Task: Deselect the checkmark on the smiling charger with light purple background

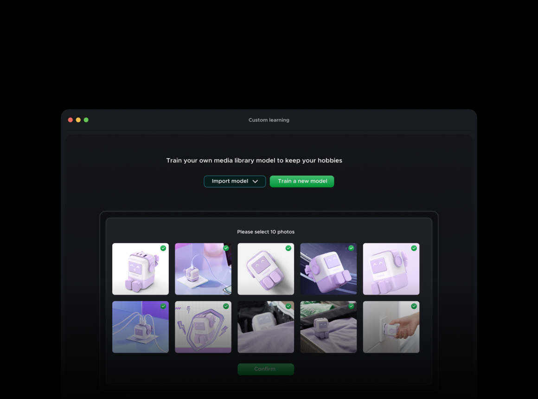Action: (414, 248)
